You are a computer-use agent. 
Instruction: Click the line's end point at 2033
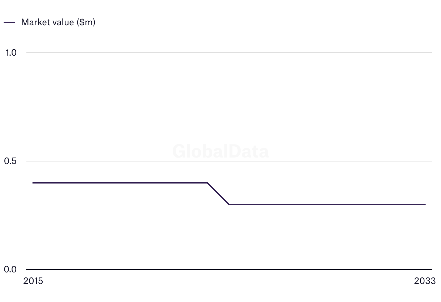pos(425,204)
